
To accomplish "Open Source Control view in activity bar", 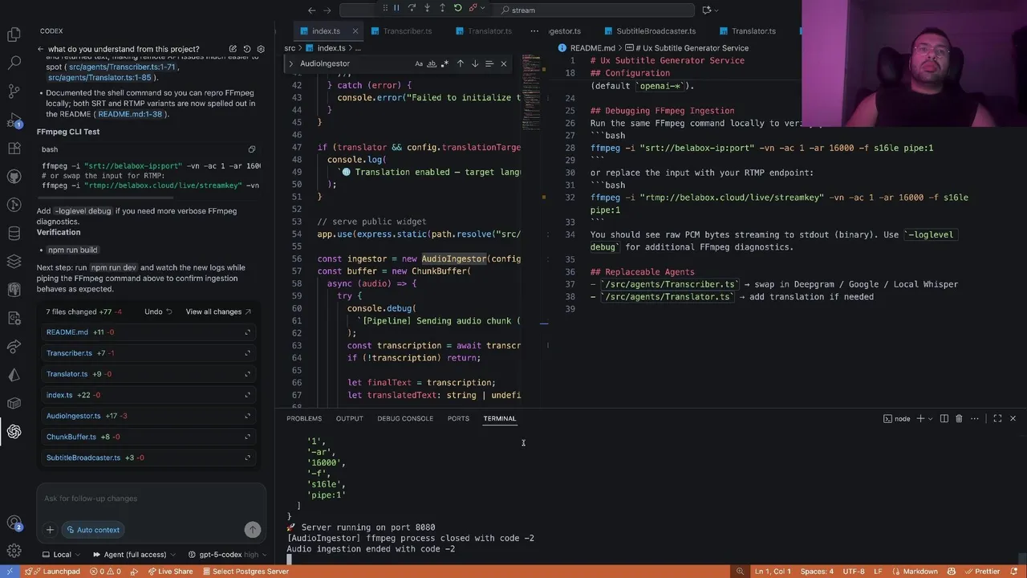I will coord(14,91).
